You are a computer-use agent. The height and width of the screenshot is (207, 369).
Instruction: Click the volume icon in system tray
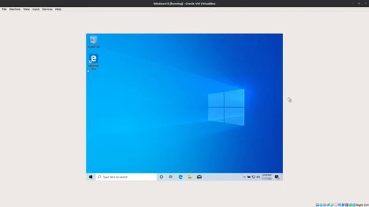pyautogui.click(x=258, y=177)
